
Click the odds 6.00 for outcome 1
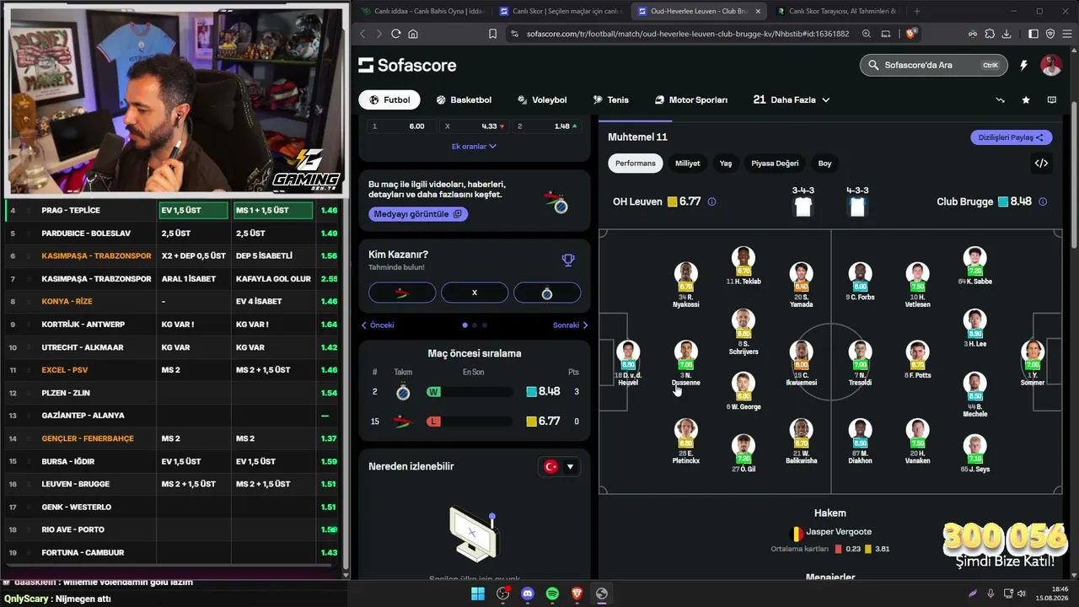click(401, 126)
